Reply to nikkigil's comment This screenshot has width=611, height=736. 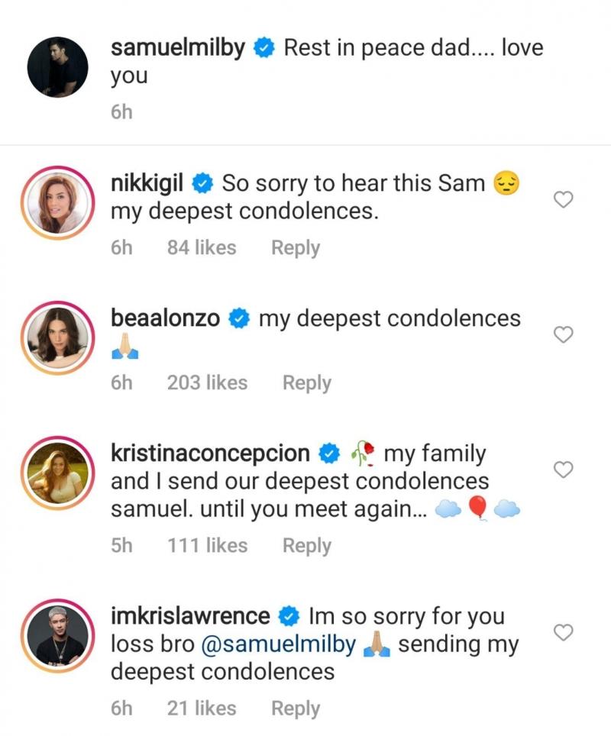pyautogui.click(x=296, y=248)
